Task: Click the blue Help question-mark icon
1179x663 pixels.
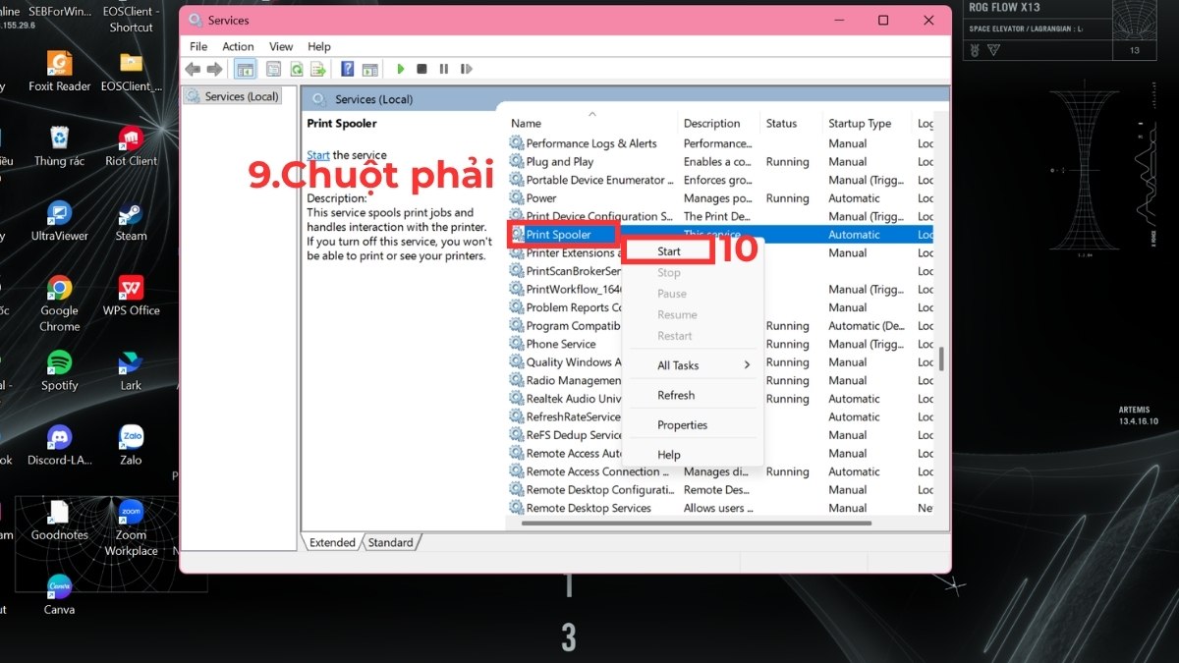Action: click(x=347, y=69)
